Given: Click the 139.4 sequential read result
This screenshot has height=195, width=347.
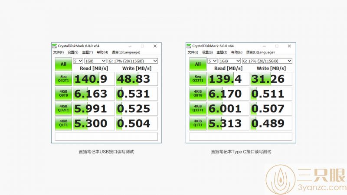Looking at the screenshot, I should point(228,79).
